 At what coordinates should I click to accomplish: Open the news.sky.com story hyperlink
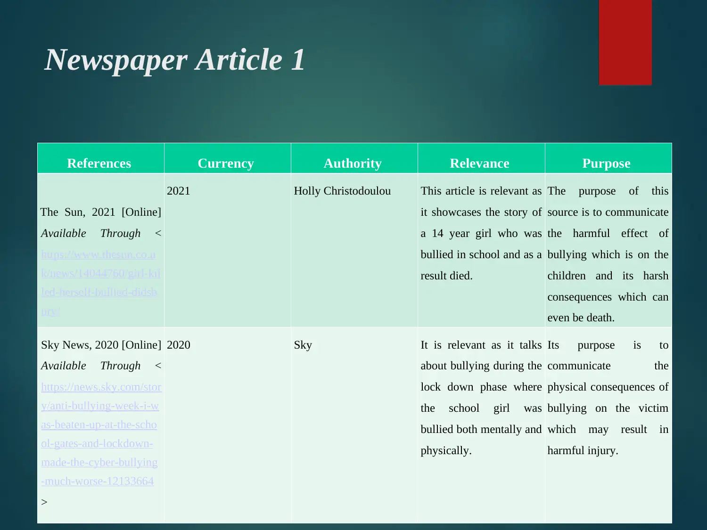click(x=101, y=434)
